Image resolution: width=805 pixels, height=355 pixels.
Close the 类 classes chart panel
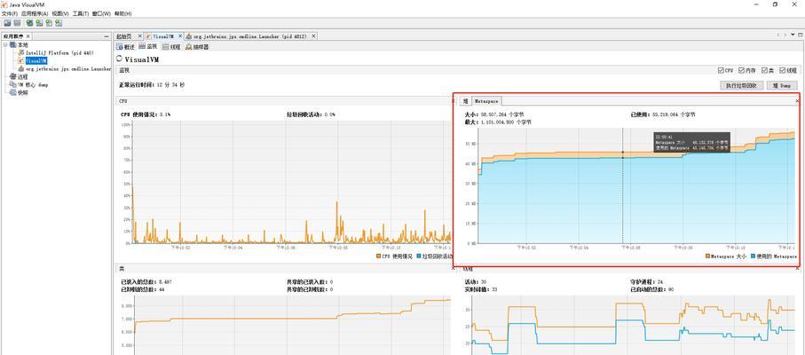pyautogui.click(x=453, y=268)
